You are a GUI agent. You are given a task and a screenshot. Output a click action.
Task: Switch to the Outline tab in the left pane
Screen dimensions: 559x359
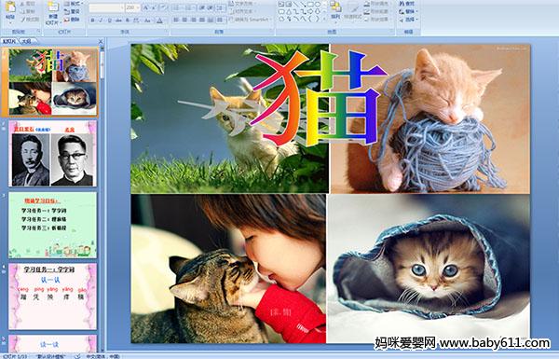point(26,41)
